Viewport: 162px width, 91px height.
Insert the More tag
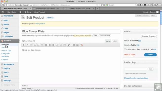pyautogui.click(x=65, y=45)
